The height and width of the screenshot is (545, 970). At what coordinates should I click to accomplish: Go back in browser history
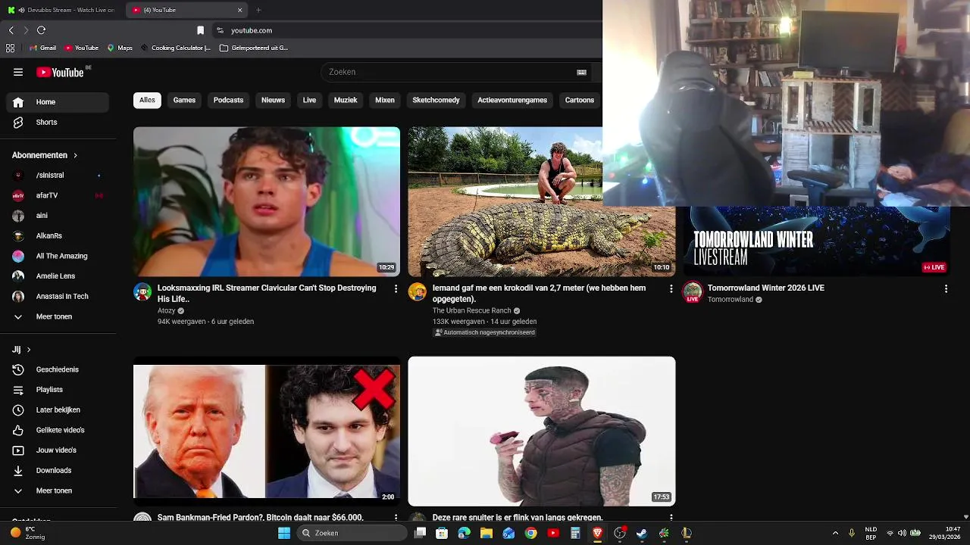[x=11, y=30]
